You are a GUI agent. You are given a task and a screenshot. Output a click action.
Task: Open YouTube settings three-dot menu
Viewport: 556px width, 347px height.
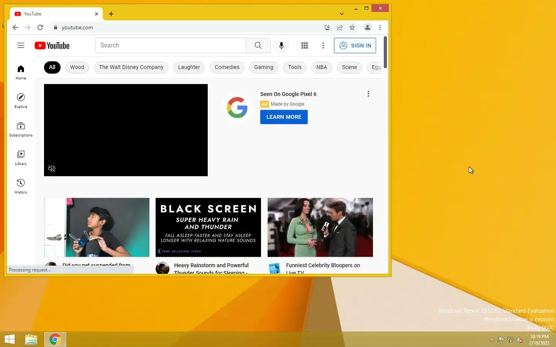tap(323, 45)
